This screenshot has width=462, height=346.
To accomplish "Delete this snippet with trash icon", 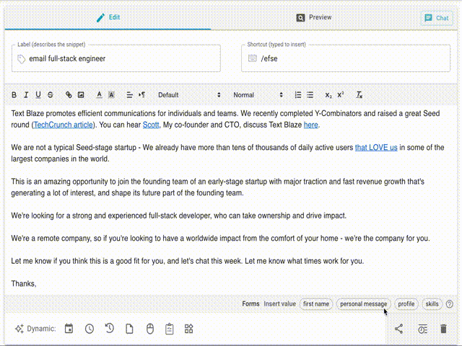I will pos(443,329).
